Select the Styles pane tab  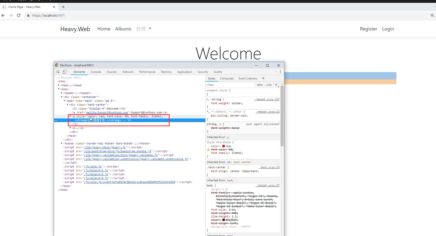click(x=212, y=78)
